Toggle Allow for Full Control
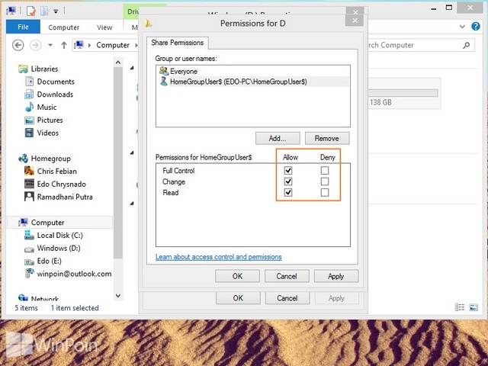488x366 pixels. [x=288, y=170]
